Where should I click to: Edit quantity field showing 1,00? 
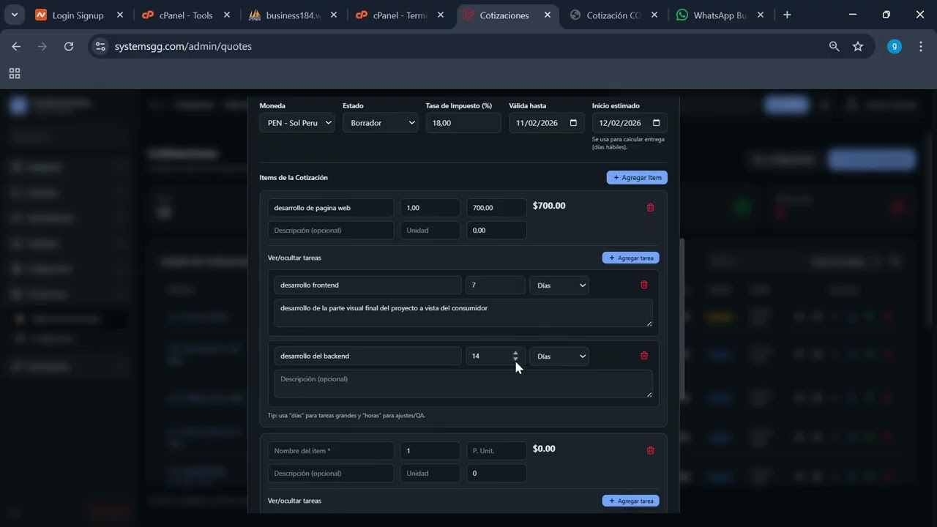pos(430,208)
